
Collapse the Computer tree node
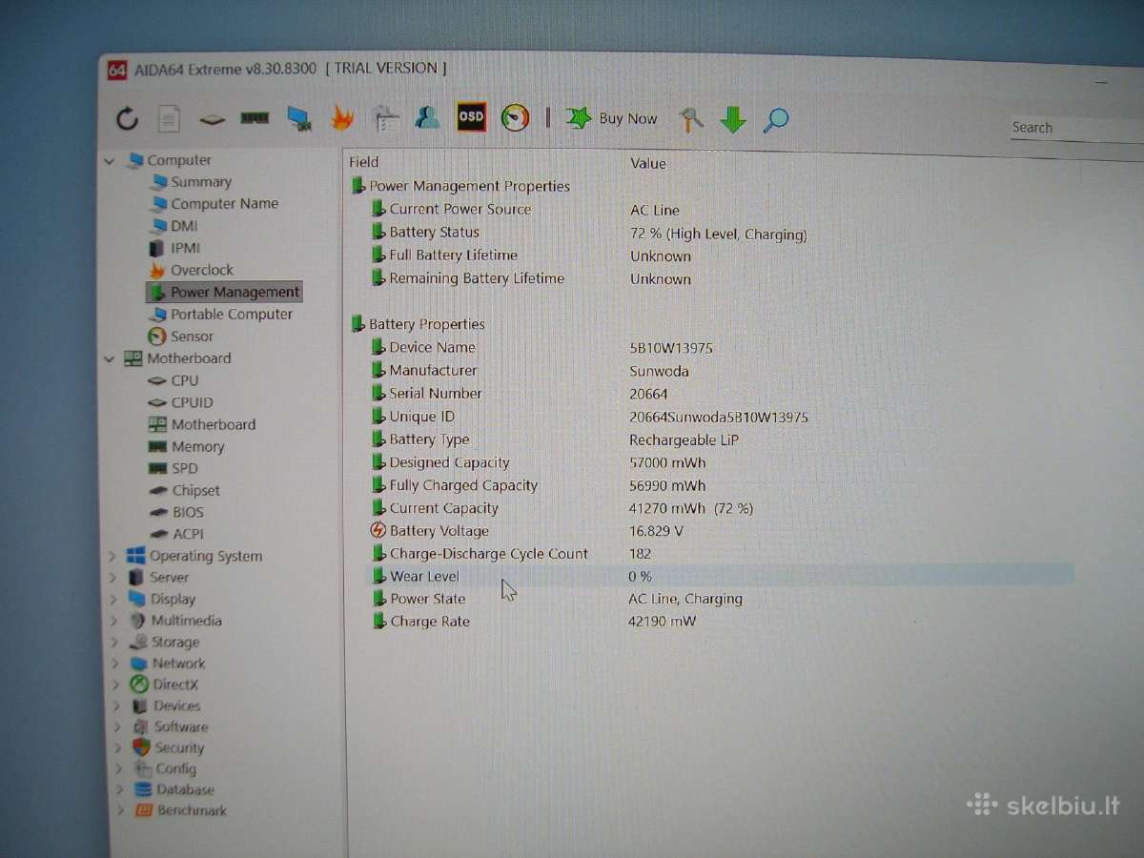point(110,160)
